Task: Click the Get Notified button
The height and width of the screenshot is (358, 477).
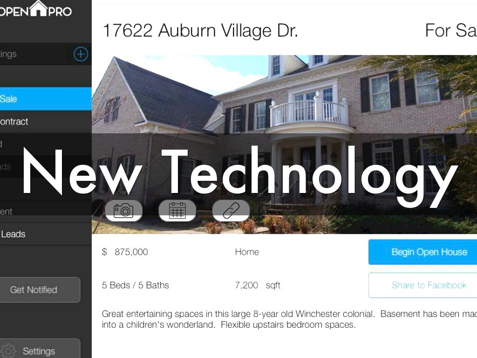Action: click(x=40, y=290)
